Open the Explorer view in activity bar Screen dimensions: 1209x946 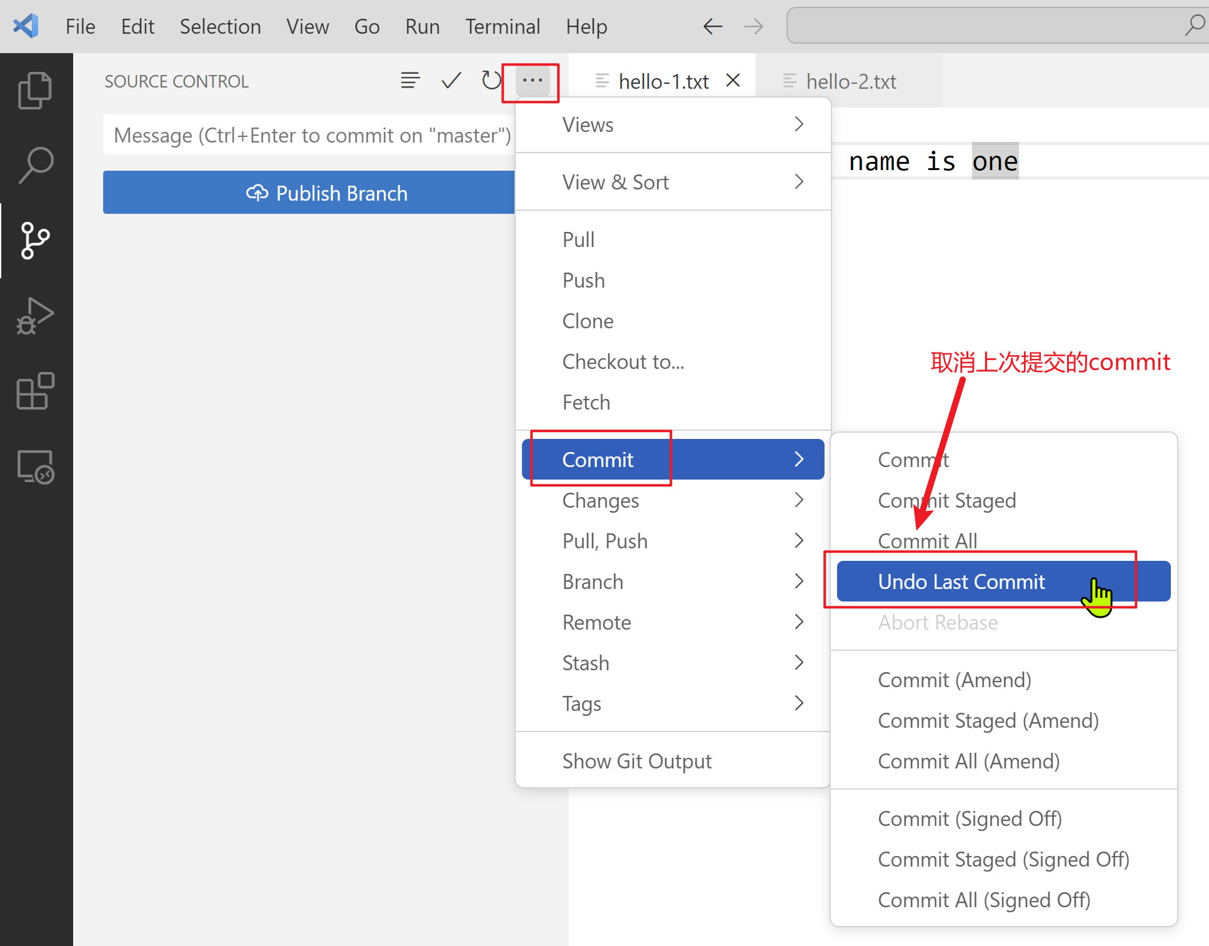[x=35, y=91]
